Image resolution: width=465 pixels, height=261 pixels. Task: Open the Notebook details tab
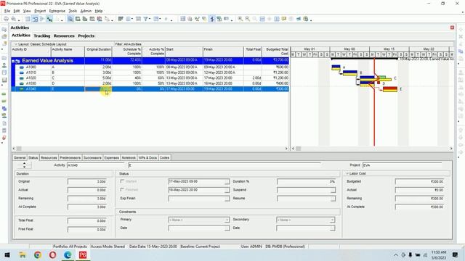click(x=129, y=158)
